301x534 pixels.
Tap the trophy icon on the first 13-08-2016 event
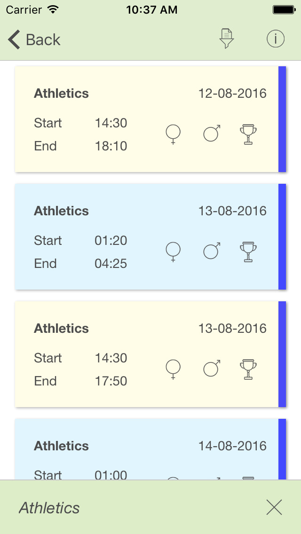tap(248, 251)
